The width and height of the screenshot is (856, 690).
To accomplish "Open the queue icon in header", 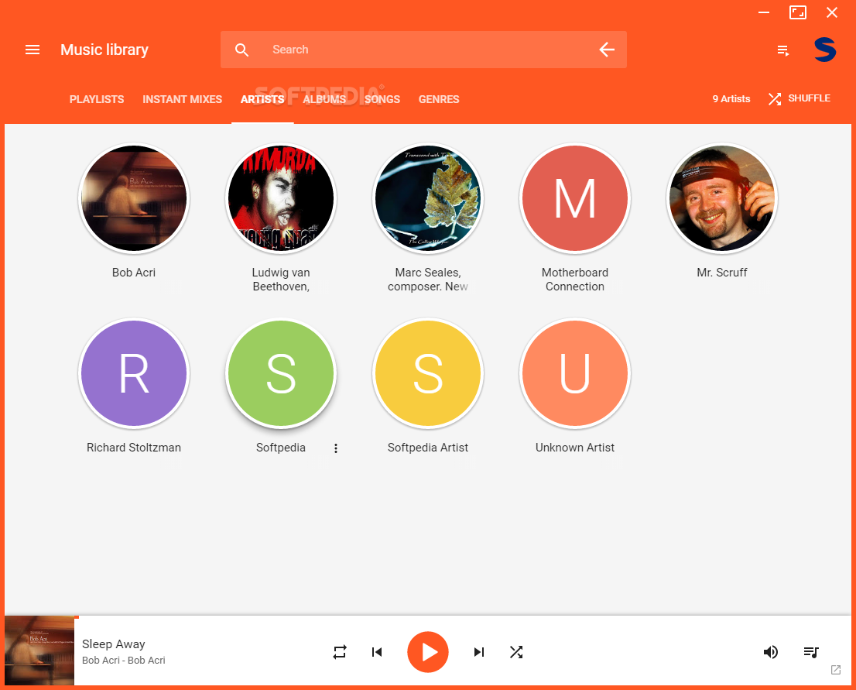I will (x=783, y=51).
